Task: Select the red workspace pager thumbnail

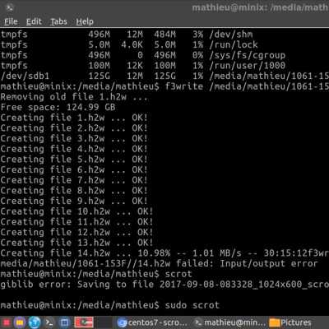Action: [x=84, y=322]
